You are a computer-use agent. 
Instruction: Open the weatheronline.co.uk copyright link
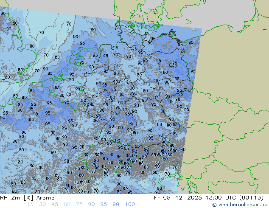pos(240,205)
